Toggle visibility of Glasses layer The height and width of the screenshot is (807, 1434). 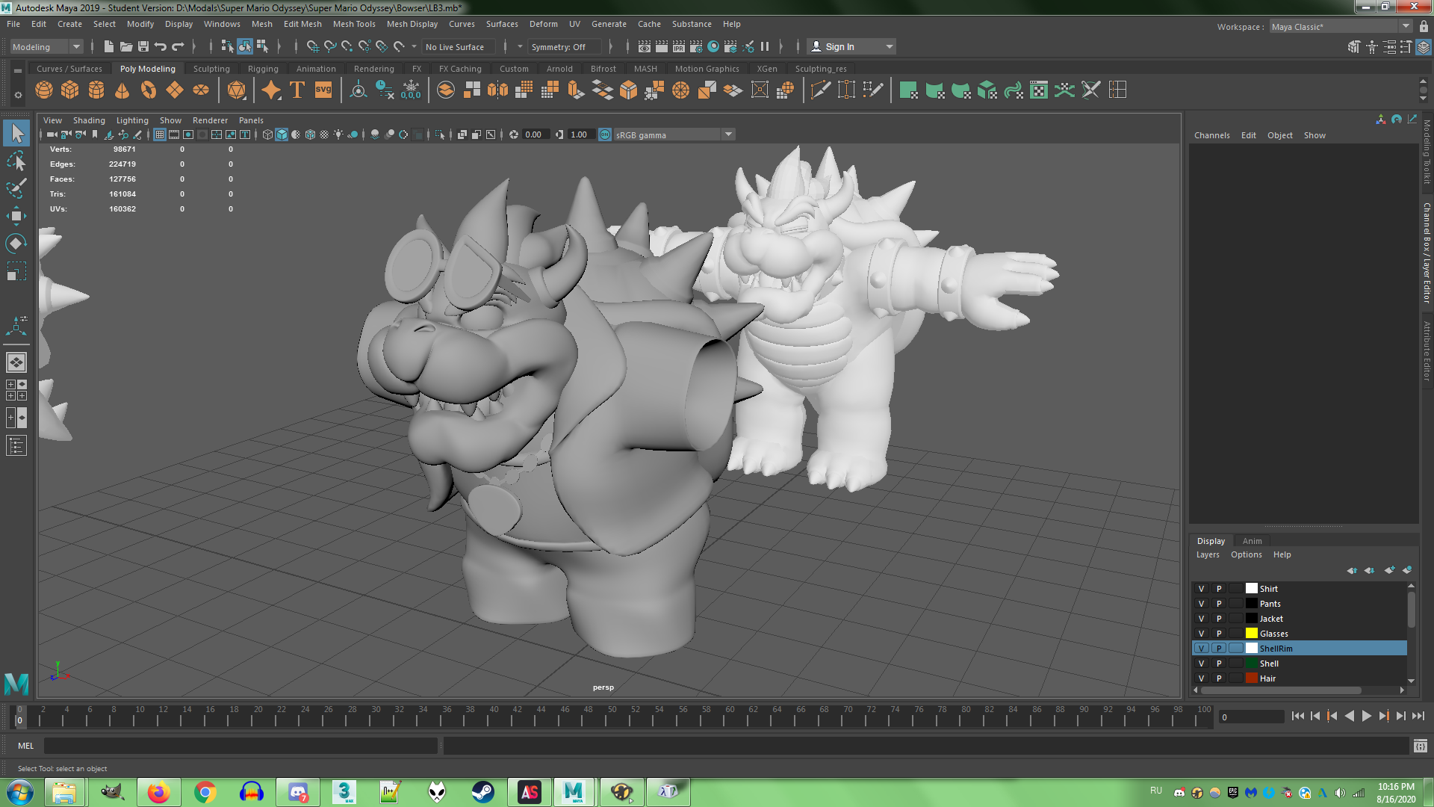pyautogui.click(x=1201, y=634)
